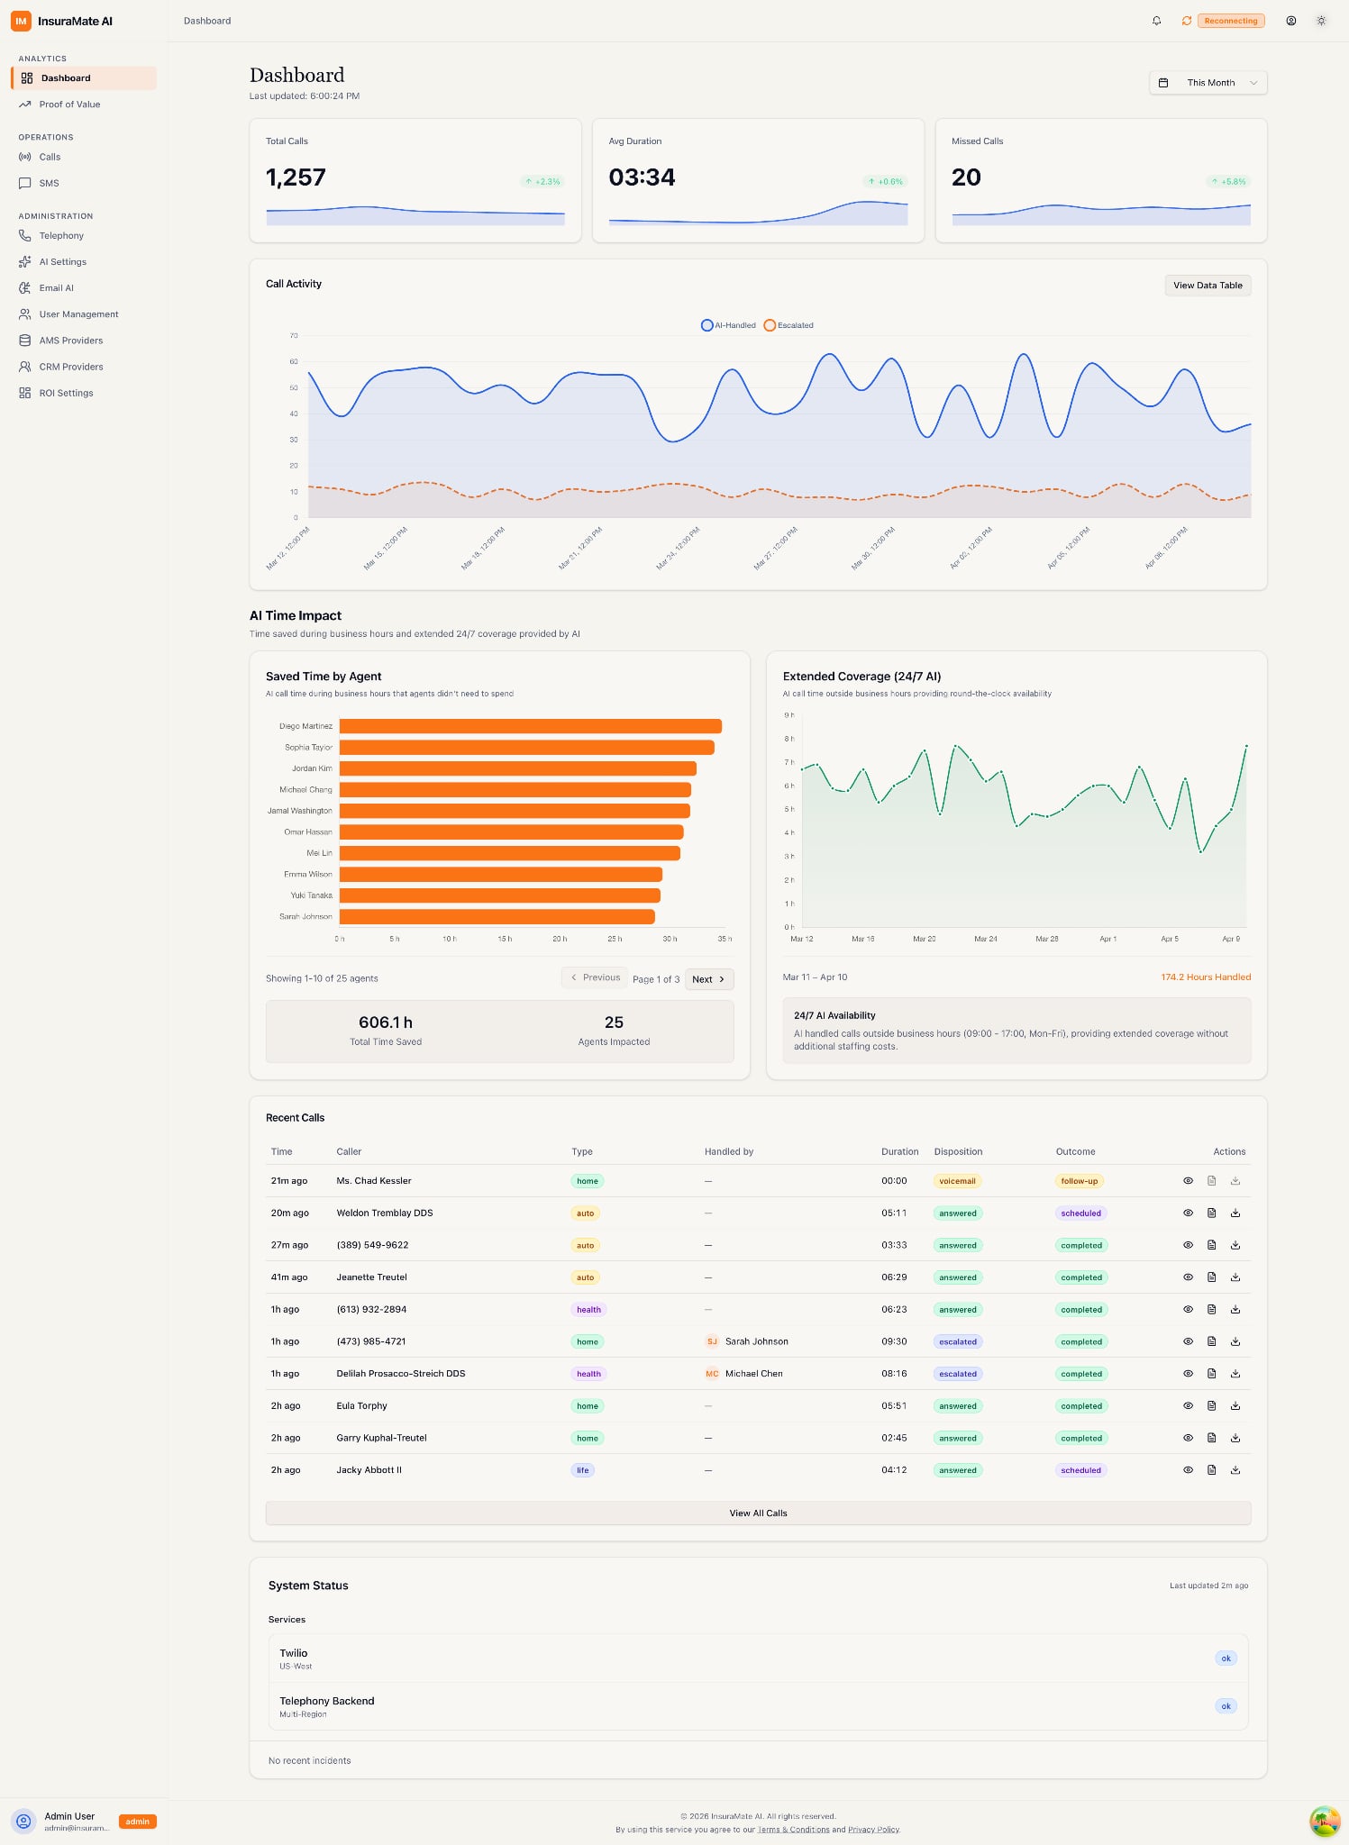Click the Twilio ok status badge
The image size is (1349, 1845).
(x=1226, y=1659)
